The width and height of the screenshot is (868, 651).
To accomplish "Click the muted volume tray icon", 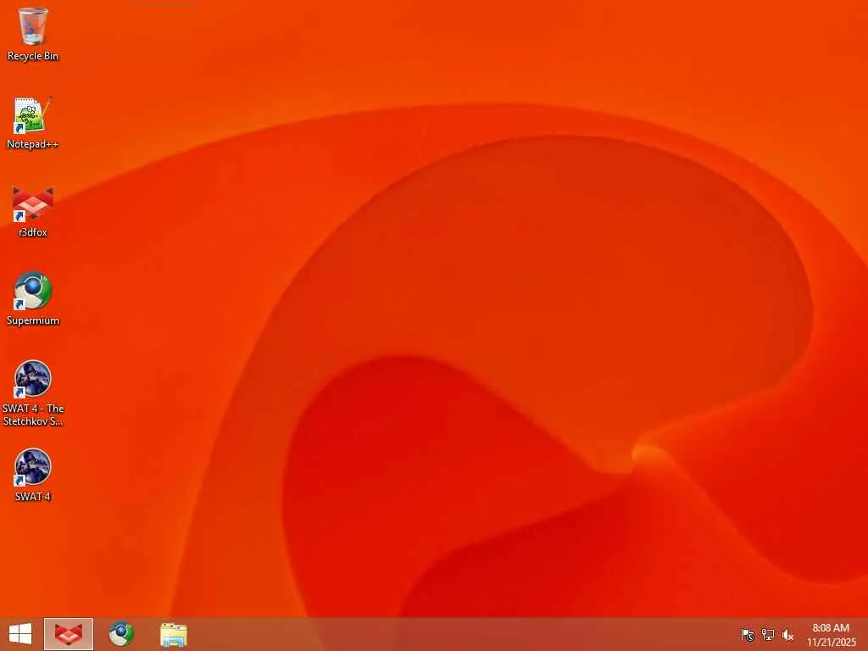I will tap(787, 635).
